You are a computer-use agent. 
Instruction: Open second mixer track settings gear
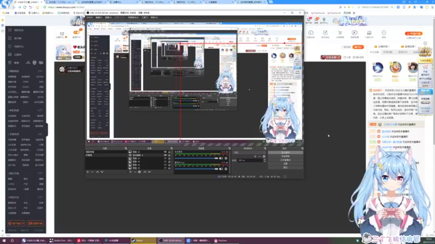[226, 169]
